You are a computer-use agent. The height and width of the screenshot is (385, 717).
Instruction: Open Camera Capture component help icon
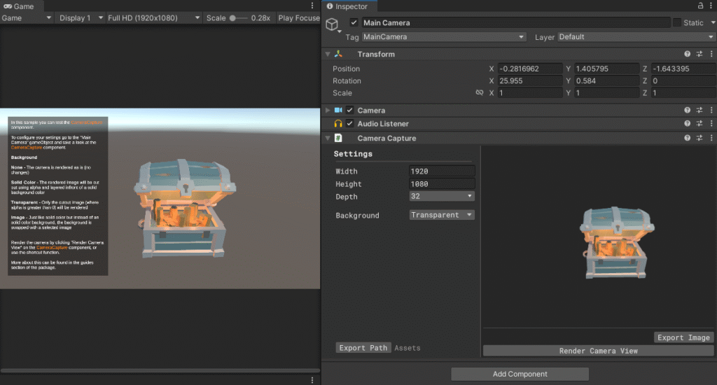pyautogui.click(x=688, y=138)
